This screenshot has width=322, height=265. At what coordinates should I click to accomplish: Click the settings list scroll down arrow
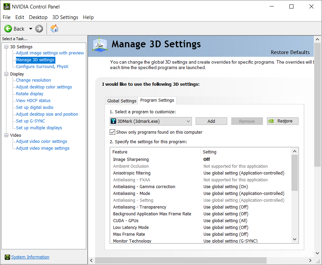294,239
